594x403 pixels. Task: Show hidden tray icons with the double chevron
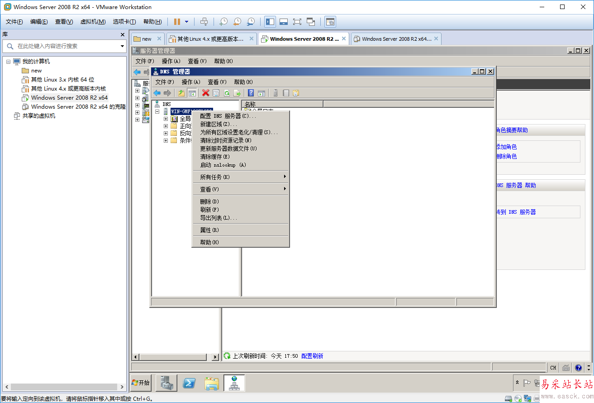click(518, 383)
